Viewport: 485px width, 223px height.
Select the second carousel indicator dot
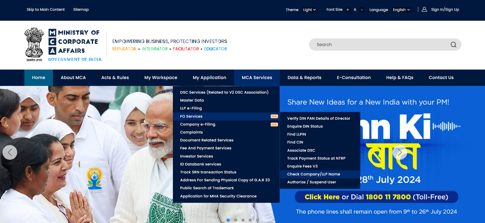[x=236, y=220]
